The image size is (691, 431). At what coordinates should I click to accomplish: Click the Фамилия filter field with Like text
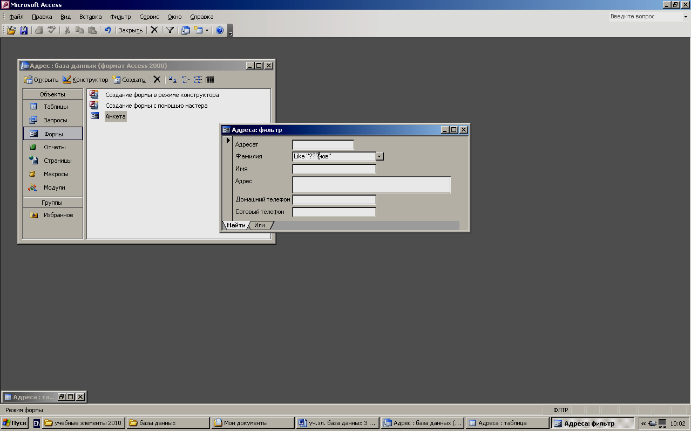coord(334,156)
